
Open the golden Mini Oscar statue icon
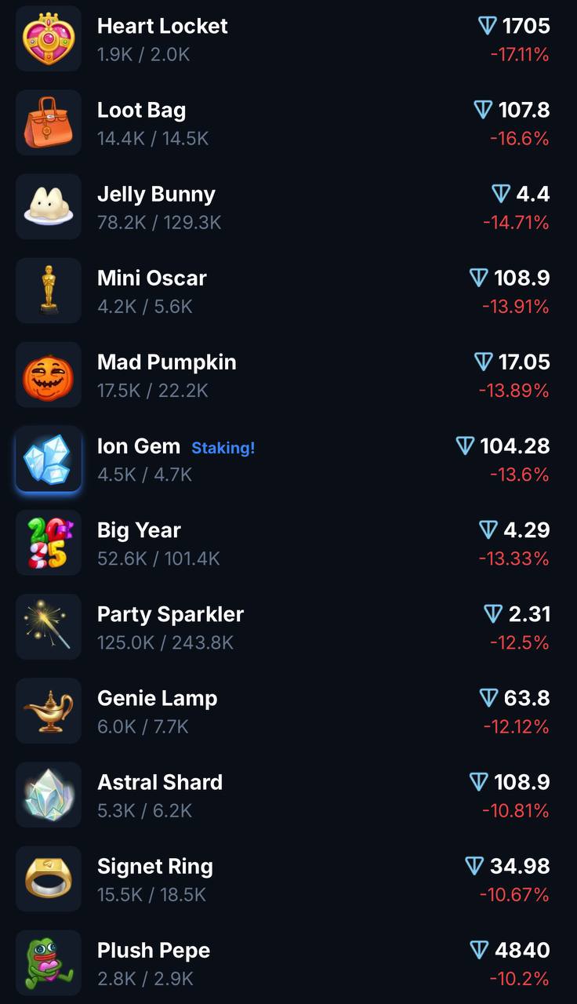[x=49, y=290]
